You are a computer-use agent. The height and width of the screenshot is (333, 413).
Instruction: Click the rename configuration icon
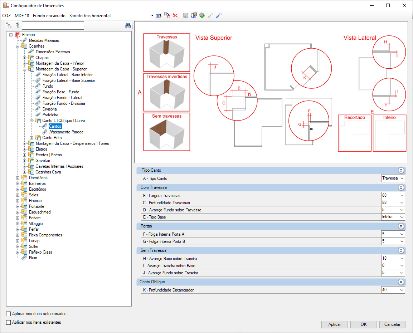click(x=159, y=15)
